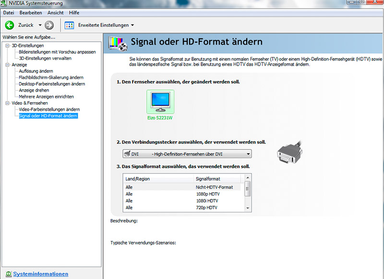Open the DVI connector selection combo box
The image size is (384, 279).
187,154
